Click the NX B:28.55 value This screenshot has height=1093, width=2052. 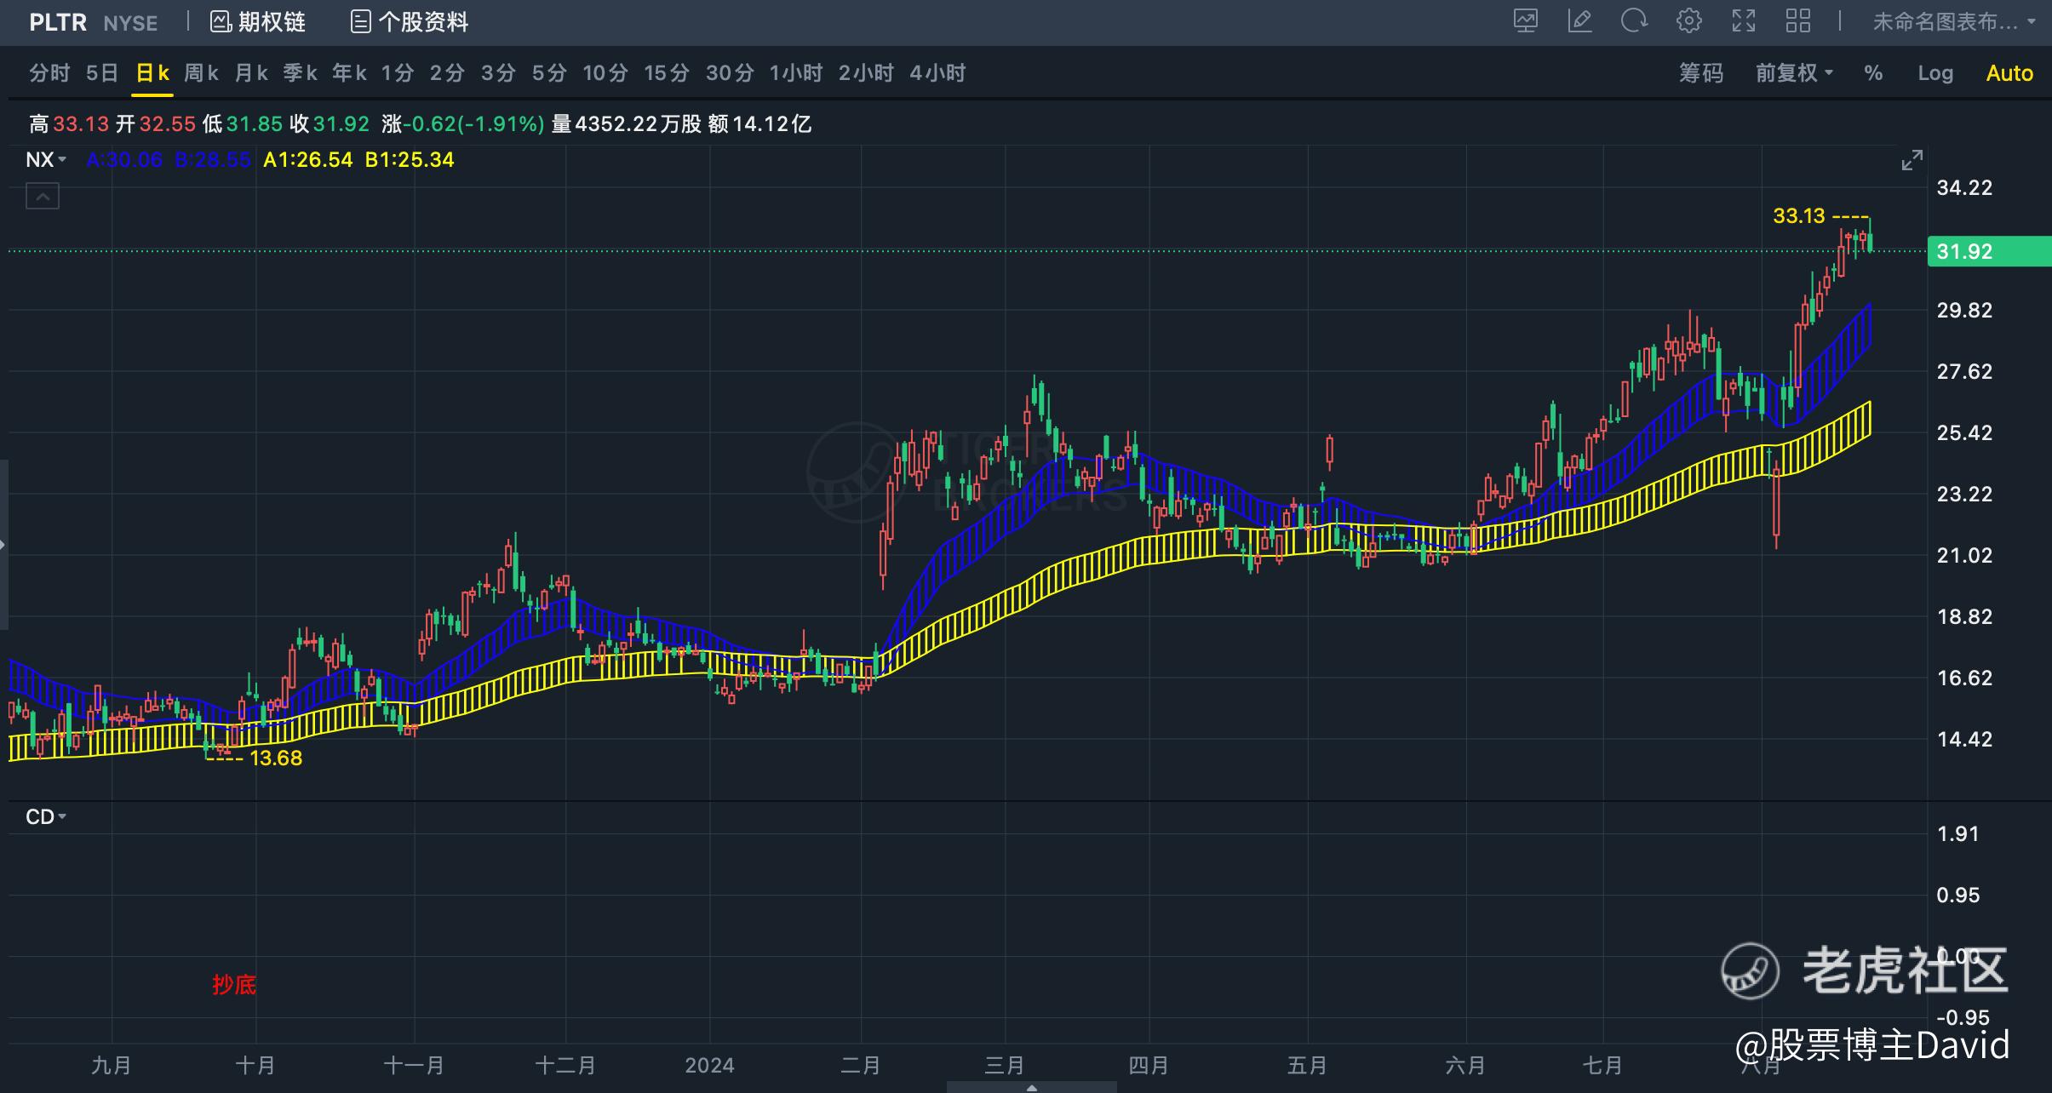pyautogui.click(x=213, y=160)
